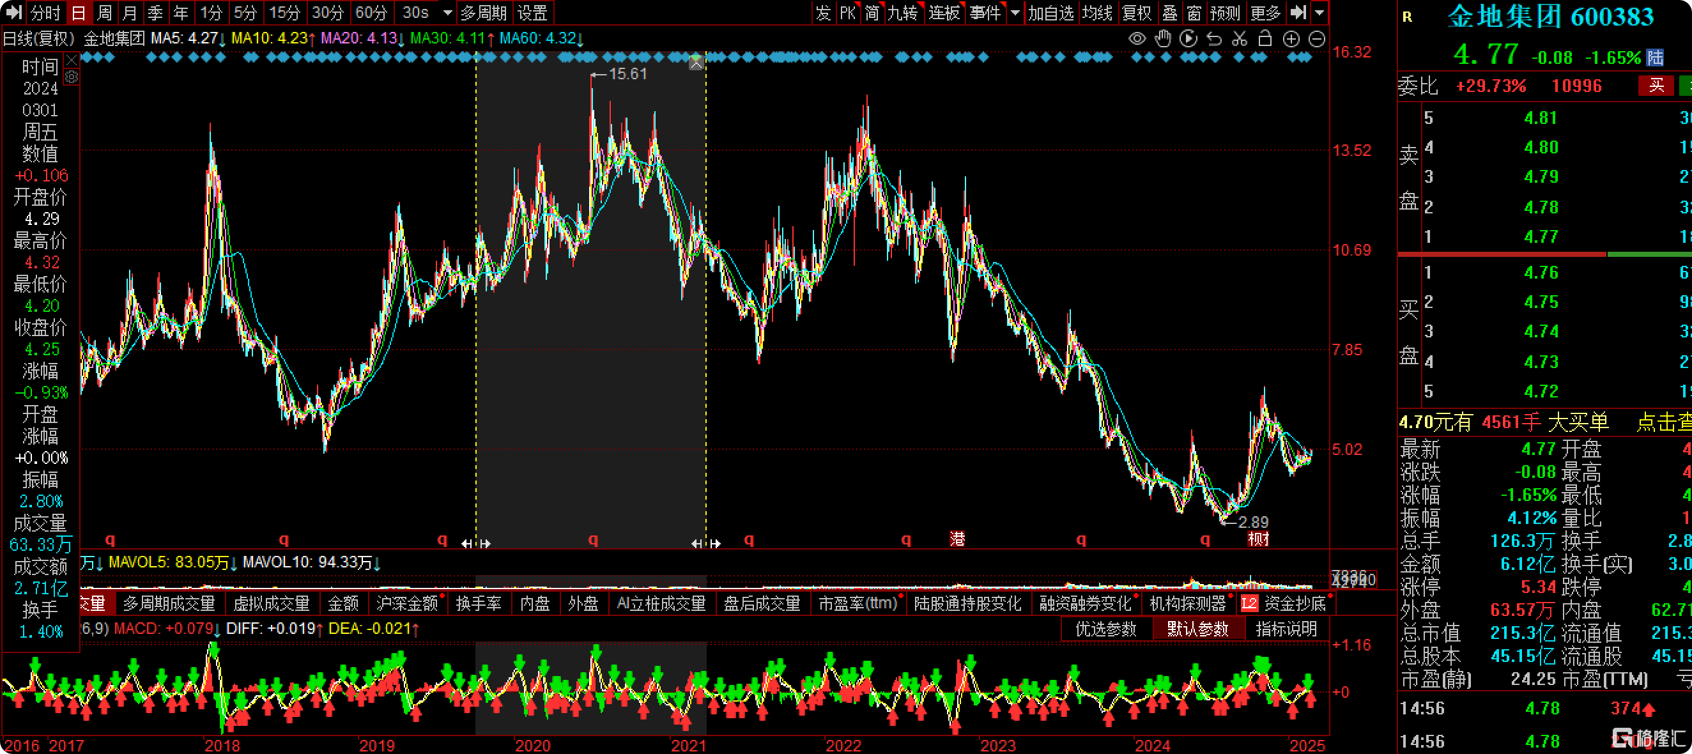Click the 发 toolbar button
Screen dimensions: 1692x754
(822, 13)
